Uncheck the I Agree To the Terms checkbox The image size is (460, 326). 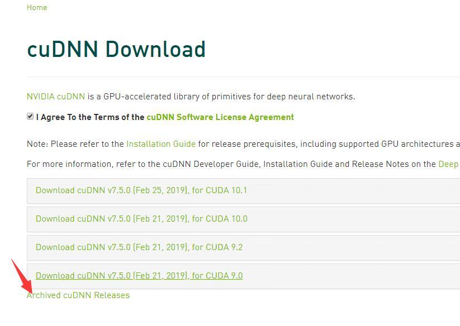[30, 117]
